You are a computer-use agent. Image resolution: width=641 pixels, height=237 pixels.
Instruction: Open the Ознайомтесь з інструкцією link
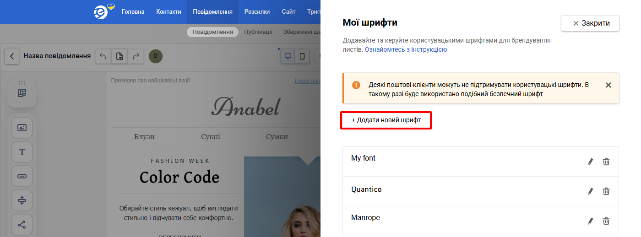coord(406,49)
